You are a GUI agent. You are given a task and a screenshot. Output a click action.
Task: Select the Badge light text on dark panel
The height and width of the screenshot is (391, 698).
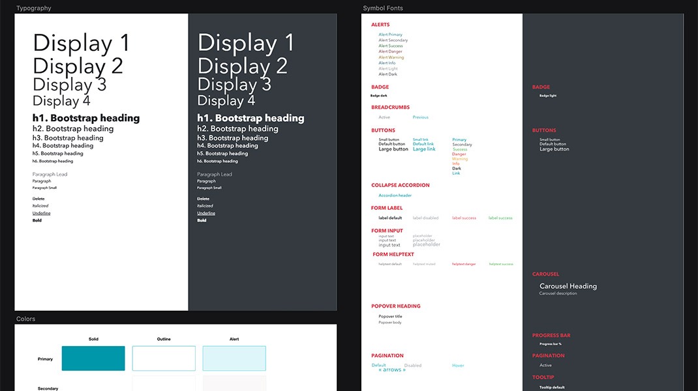(548, 96)
